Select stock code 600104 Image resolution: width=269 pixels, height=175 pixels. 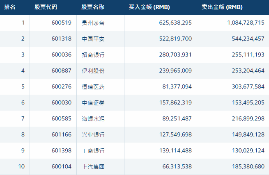tap(62, 166)
